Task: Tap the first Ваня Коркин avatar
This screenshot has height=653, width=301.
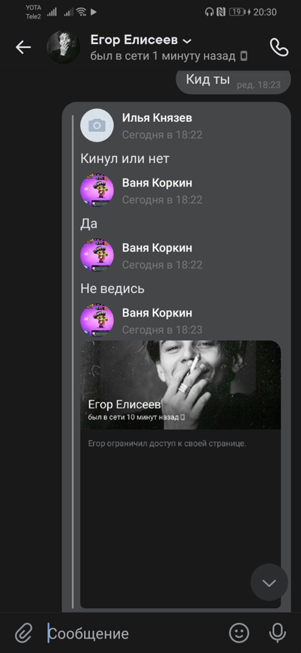Action: (x=97, y=190)
